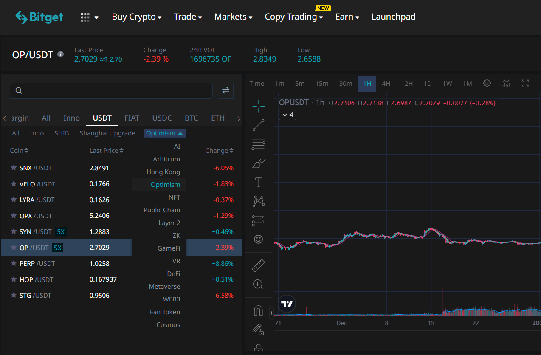Screen dimensions: 541x355
Task: Open the brush drawing tool
Action: [258, 163]
